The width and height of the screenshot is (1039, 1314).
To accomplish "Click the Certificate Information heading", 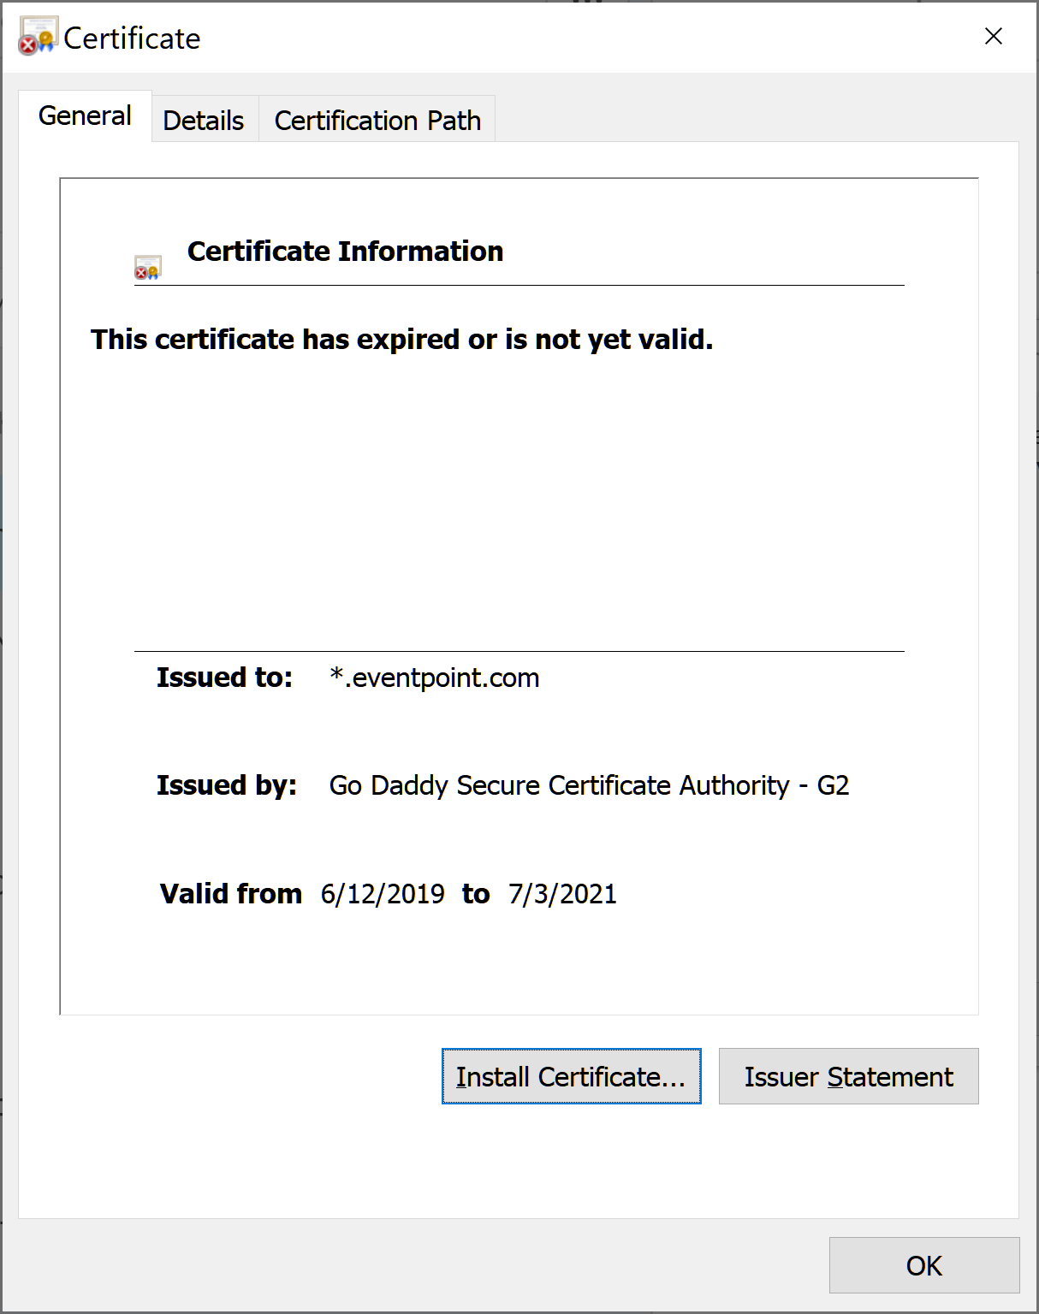I will pos(345,252).
